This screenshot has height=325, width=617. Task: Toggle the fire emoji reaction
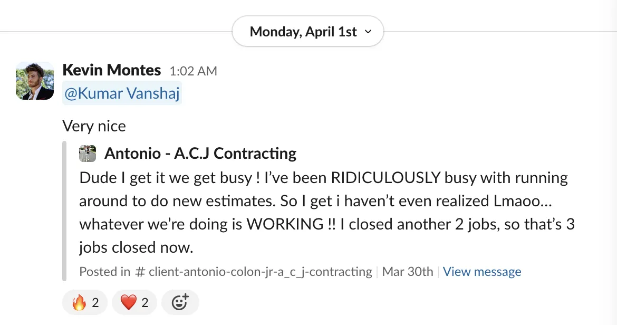coord(84,302)
